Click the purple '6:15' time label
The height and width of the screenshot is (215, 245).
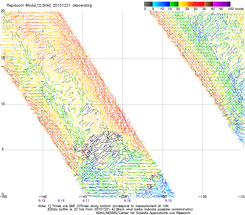[42, 201]
